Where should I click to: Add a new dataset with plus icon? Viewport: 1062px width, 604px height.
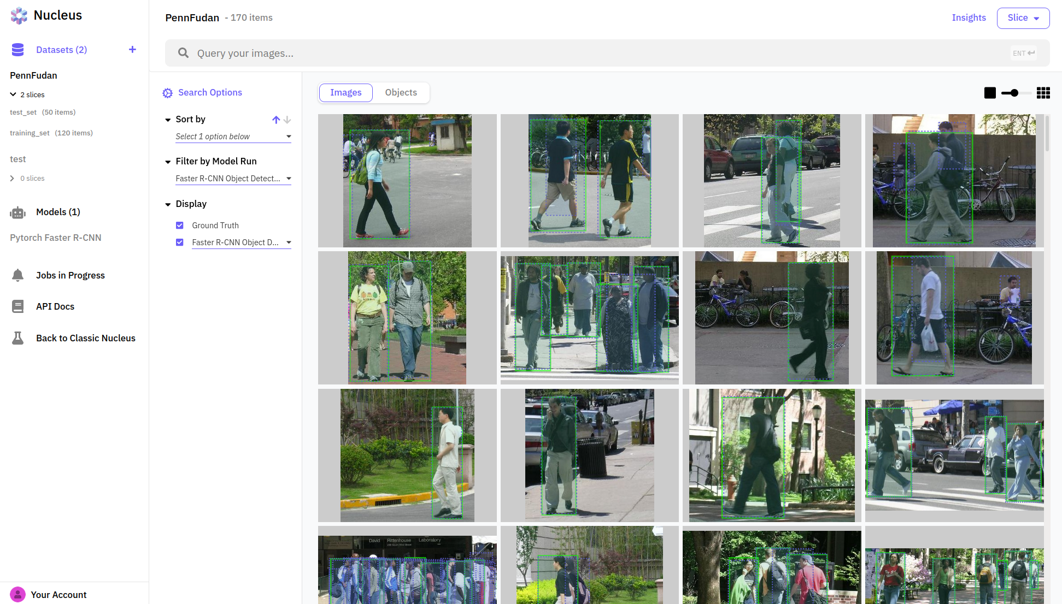(132, 50)
